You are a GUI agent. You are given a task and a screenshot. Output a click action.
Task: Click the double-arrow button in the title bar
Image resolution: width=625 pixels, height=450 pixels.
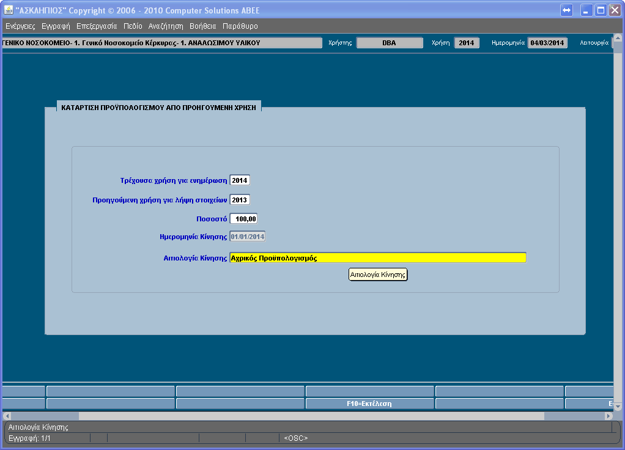pos(566,10)
